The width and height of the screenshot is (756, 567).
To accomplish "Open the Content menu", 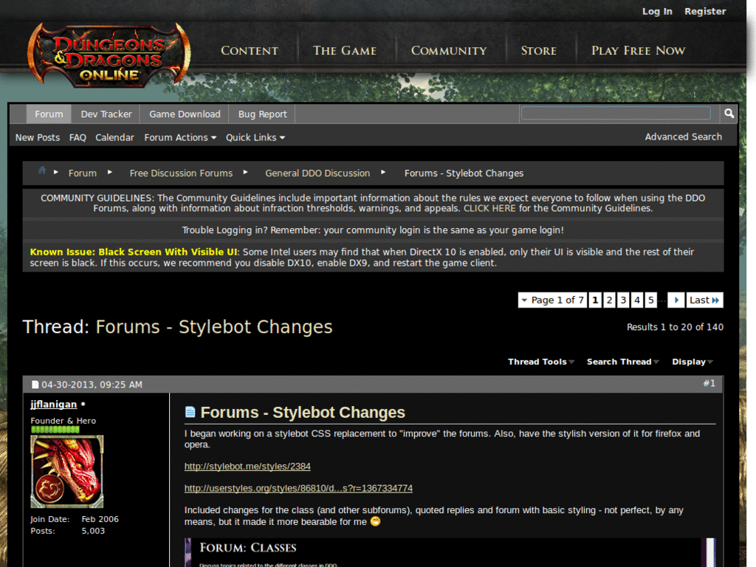I will click(x=250, y=51).
